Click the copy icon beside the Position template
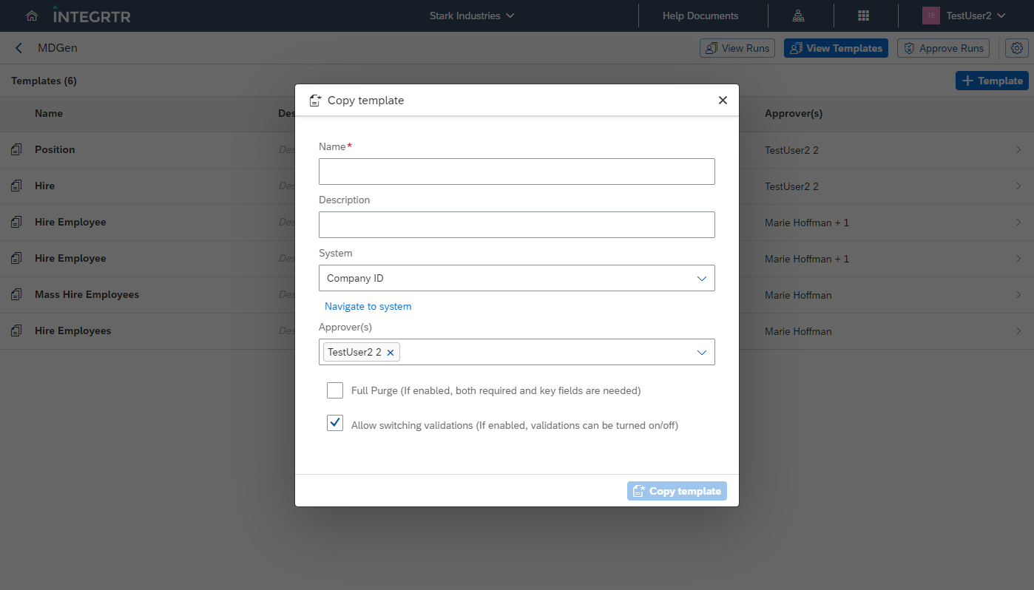The image size is (1034, 590). 16,149
